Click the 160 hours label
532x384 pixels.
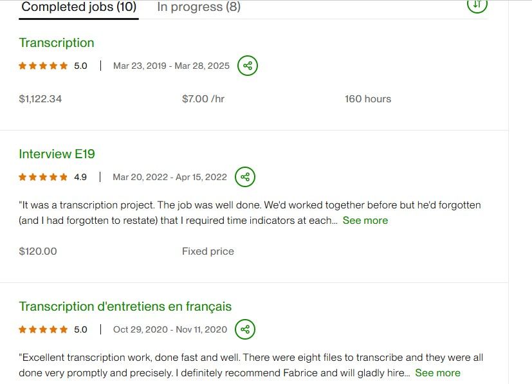tap(368, 99)
